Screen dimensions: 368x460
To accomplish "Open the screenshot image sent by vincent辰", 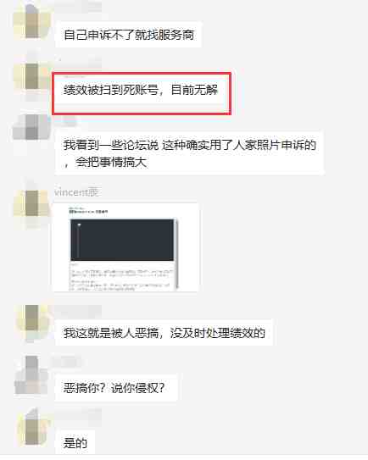I will click(125, 247).
